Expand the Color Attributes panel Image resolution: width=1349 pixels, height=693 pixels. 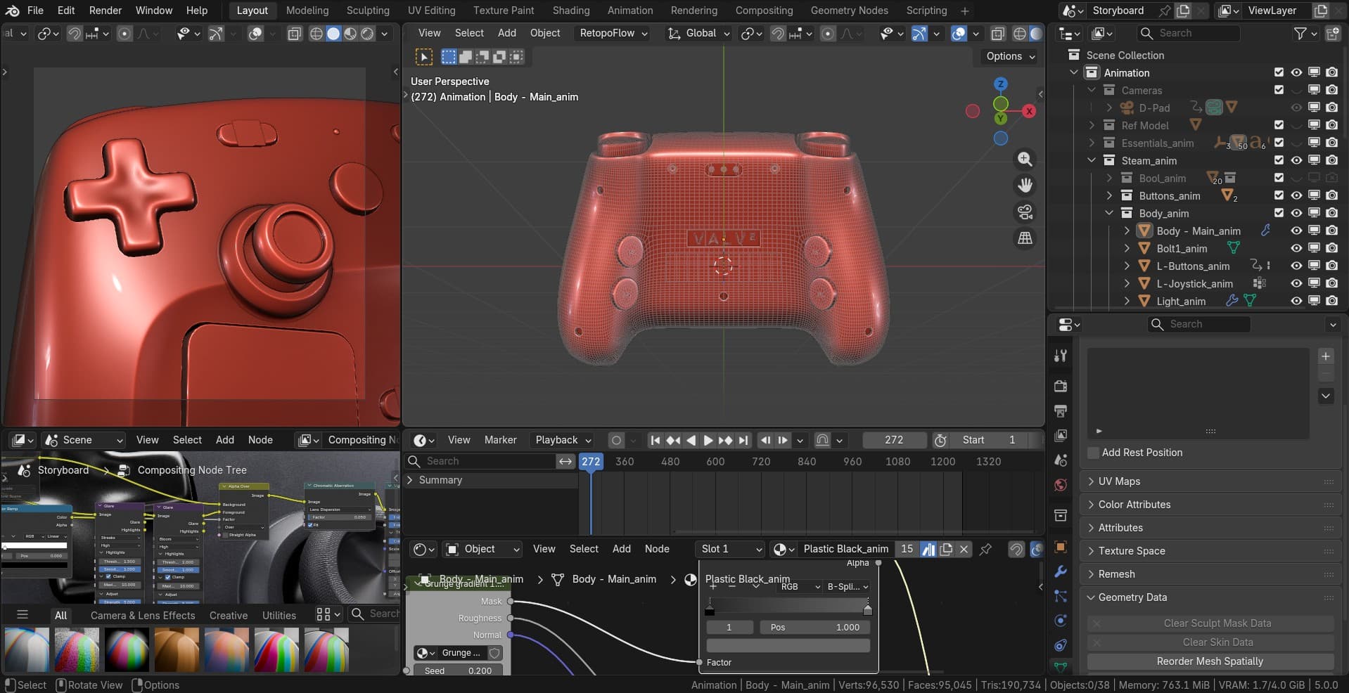(x=1210, y=505)
